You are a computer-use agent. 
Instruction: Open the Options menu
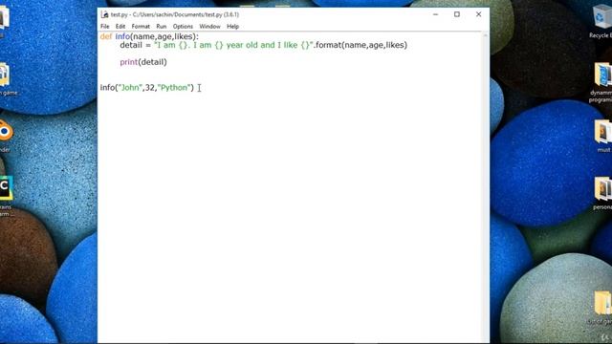coord(183,27)
